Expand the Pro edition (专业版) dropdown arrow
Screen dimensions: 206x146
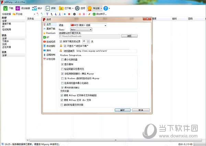tap(101, 8)
